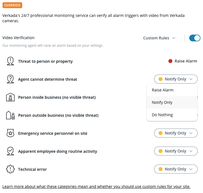Click the Person outside business icon
Screen dimensions: 203x193
[x=10, y=115]
